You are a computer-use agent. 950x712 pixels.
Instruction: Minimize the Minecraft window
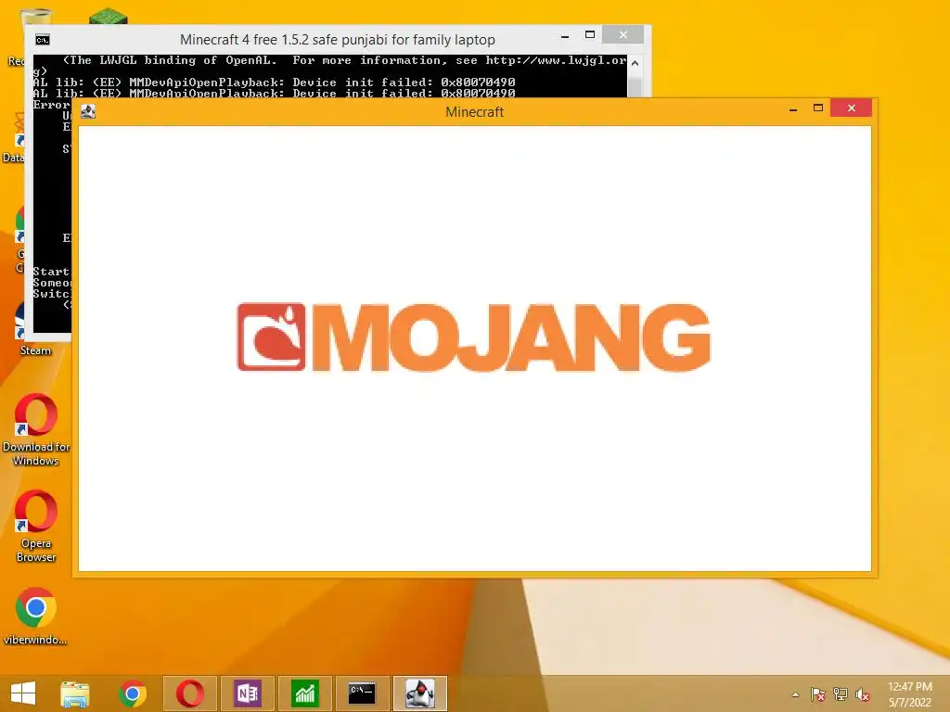coord(793,109)
